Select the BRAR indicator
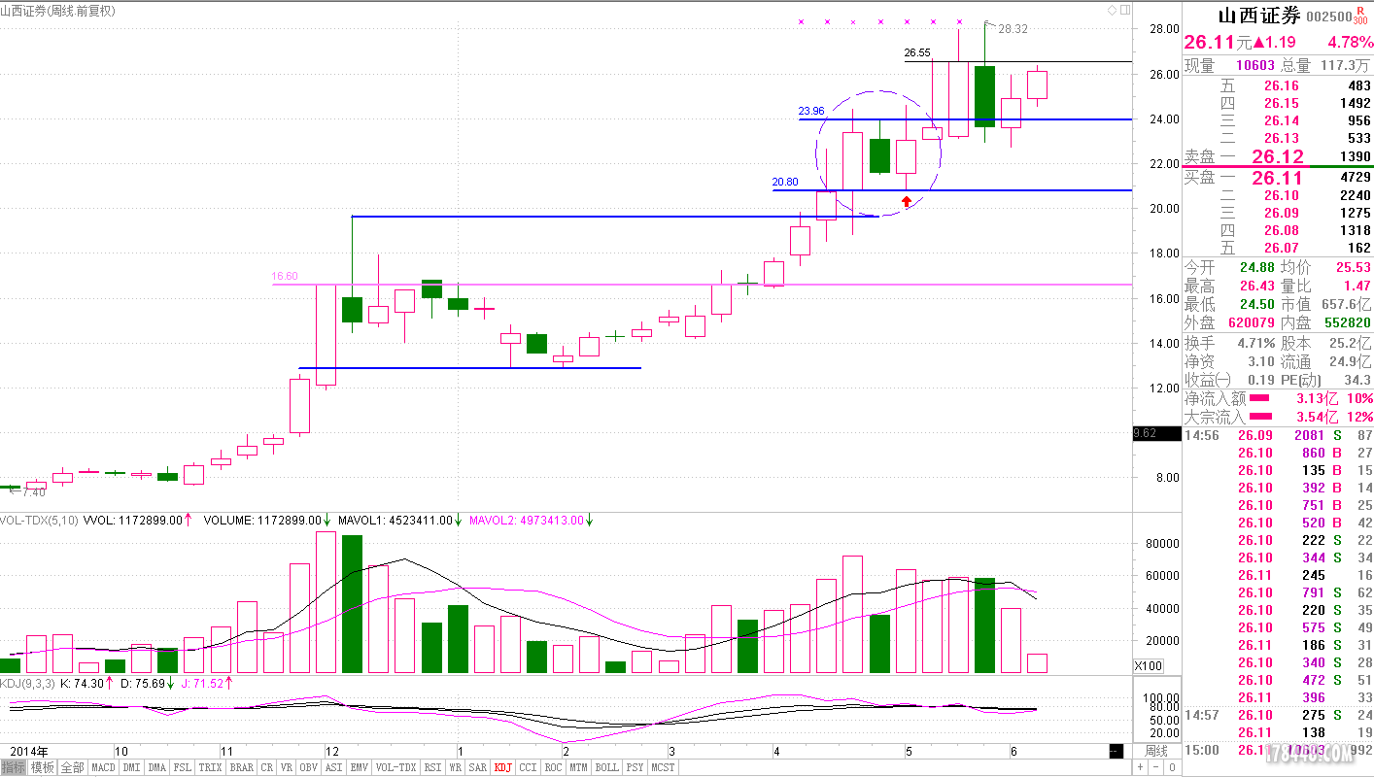Viewport: 1374px width, 777px height. coord(241,767)
